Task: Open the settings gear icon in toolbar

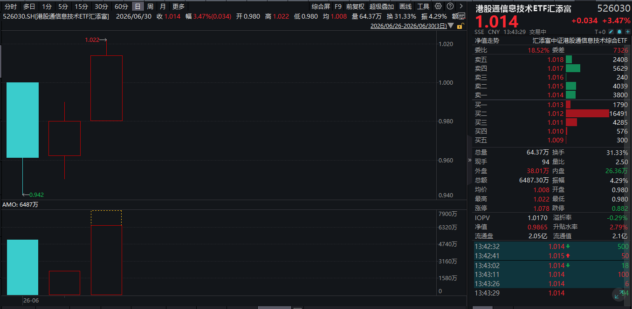Action: 438,6
